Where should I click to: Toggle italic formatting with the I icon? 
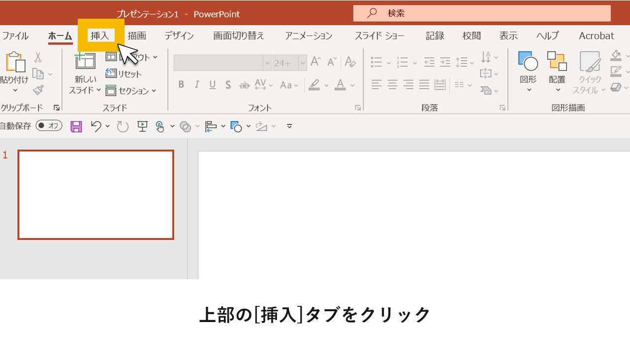(x=196, y=84)
